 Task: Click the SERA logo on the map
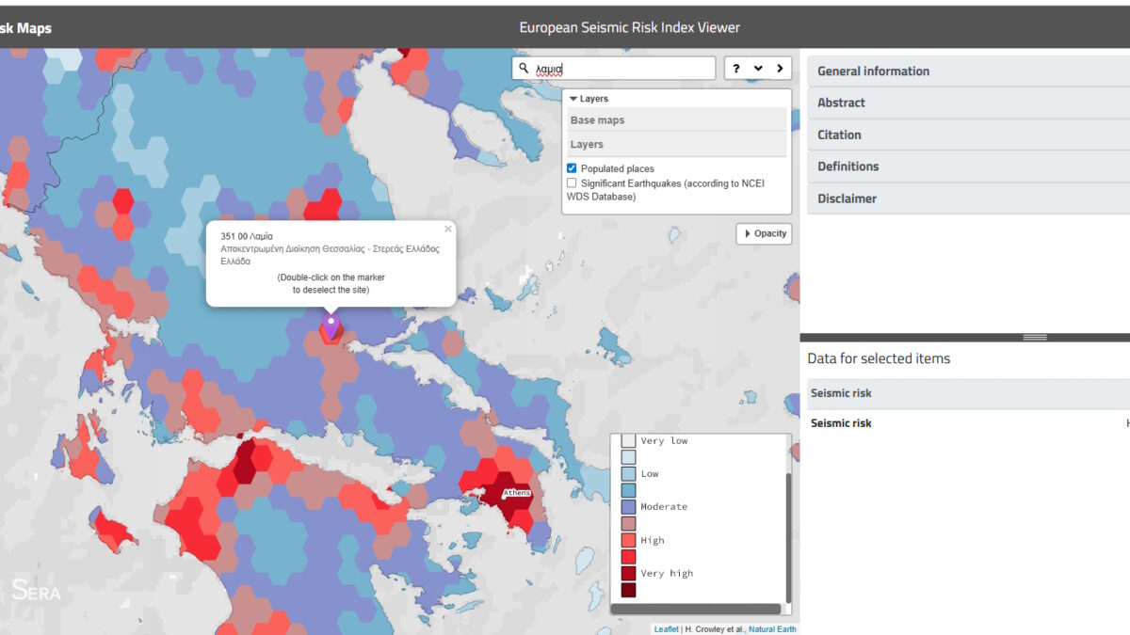37,591
